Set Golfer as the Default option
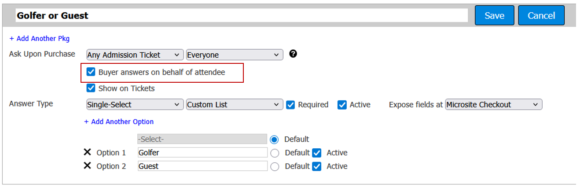 275,153
